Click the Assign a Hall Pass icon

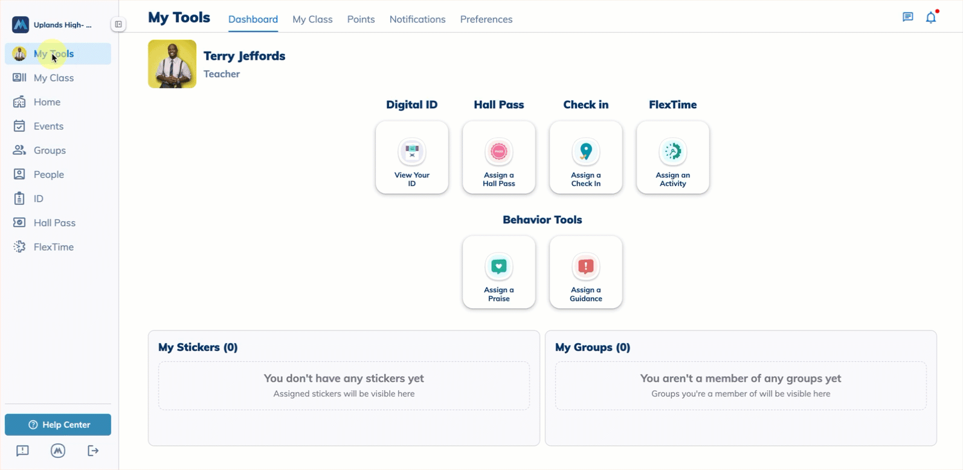point(499,152)
